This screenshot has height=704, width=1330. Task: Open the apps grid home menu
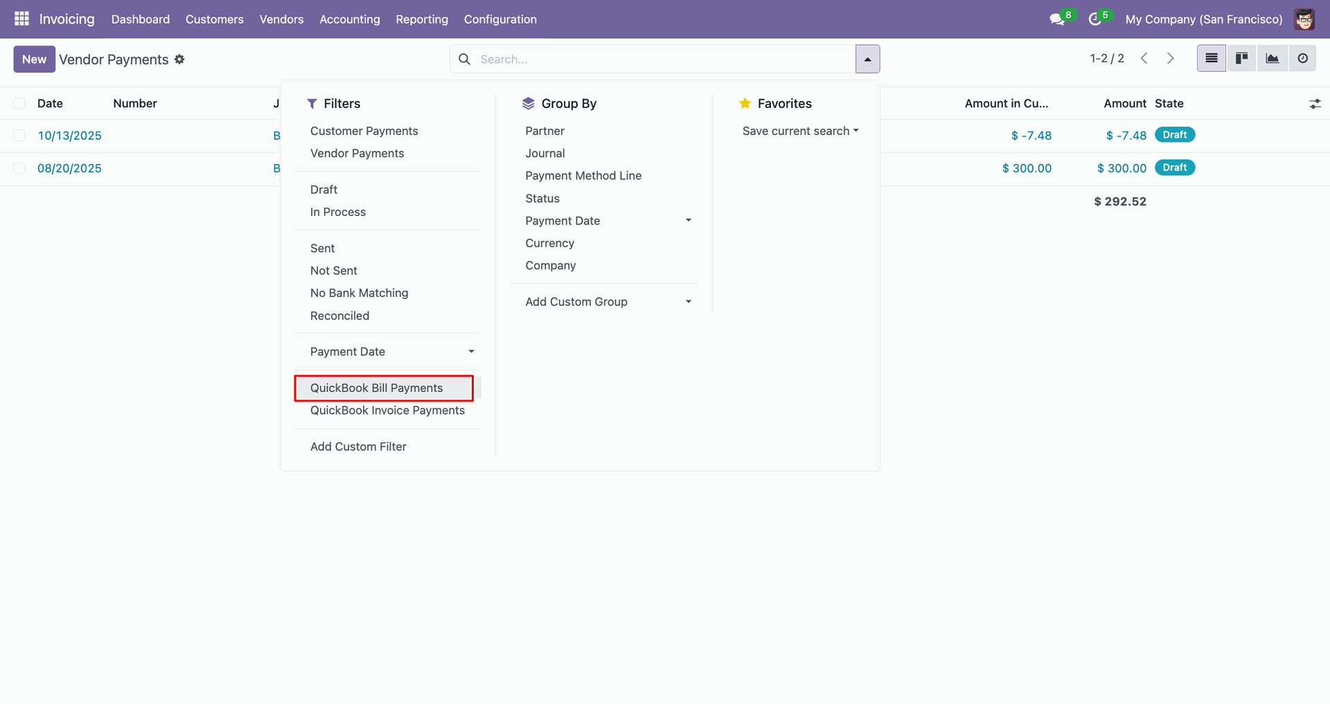(21, 19)
